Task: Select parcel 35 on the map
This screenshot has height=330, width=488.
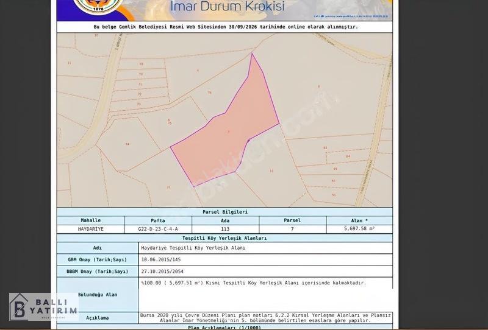Action: 168,187
